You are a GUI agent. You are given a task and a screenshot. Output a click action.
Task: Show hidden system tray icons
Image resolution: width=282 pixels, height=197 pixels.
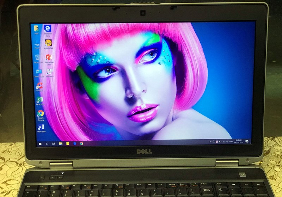click(210, 142)
